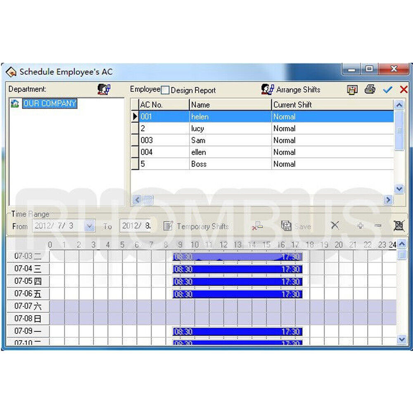The height and width of the screenshot is (413, 413).
Task: Click the printer icon
Action: point(370,89)
